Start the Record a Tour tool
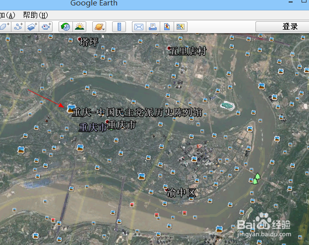309x245 pixels. point(47,27)
